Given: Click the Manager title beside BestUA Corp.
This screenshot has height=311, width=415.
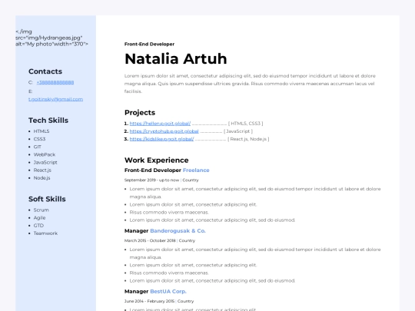Looking at the screenshot, I should (x=136, y=292).
